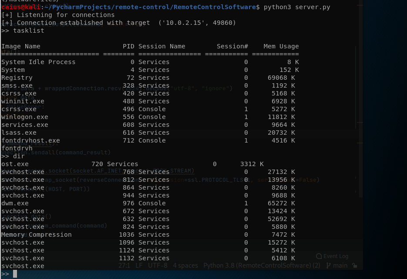Click the lock read-only toggle icon
The image size is (407, 279).
coord(355,265)
